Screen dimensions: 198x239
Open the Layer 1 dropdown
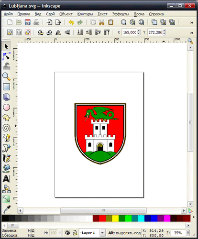(x=102, y=233)
